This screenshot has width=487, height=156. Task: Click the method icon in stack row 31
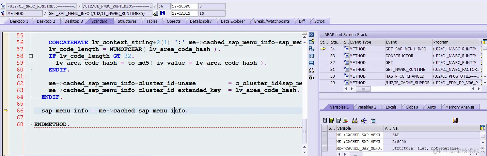(x=346, y=69)
